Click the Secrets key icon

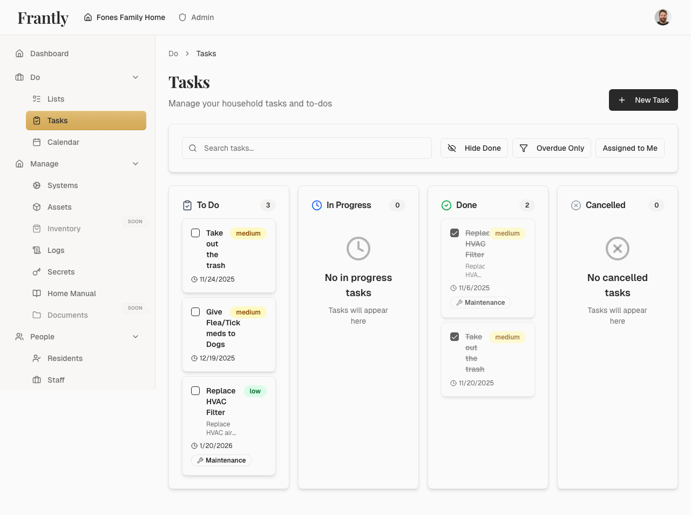[36, 272]
